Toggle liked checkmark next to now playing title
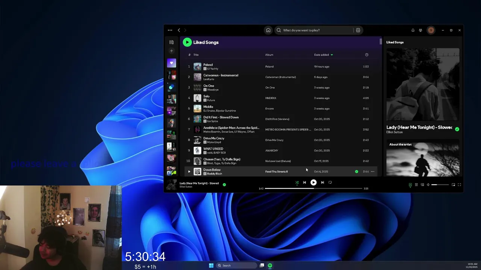This screenshot has width=481, height=270. coord(224,184)
